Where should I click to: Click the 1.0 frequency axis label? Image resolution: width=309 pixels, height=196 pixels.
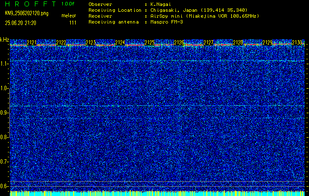(x=3, y=88)
